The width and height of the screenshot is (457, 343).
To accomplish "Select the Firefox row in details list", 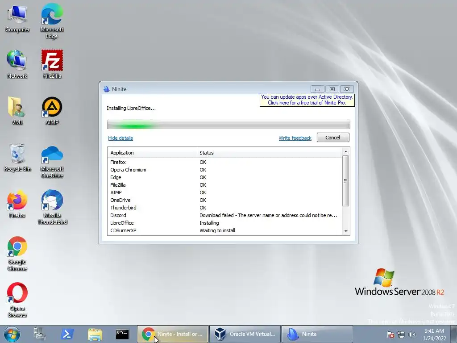I will click(x=224, y=162).
